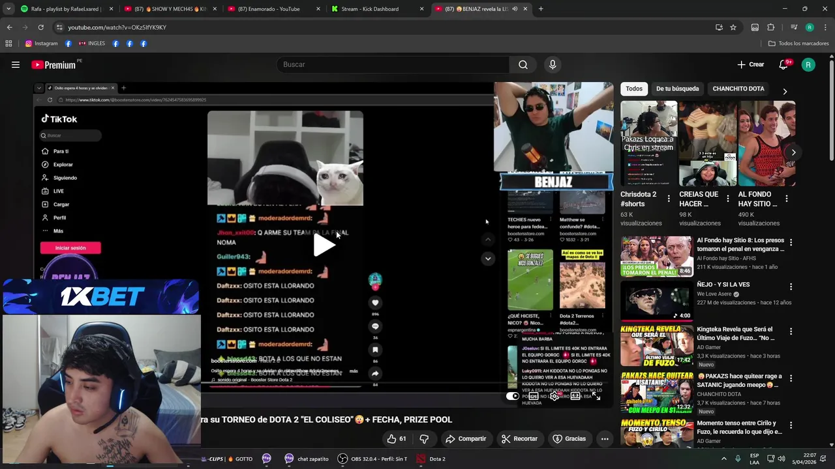Toggle subtitles in the video player
Image resolution: width=835 pixels, height=469 pixels.
coord(534,396)
